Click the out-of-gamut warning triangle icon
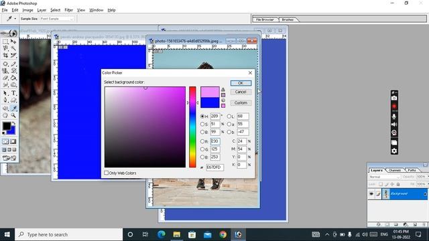 [223, 89]
